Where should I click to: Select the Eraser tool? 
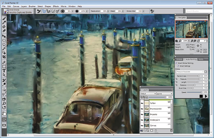coord(4,31)
